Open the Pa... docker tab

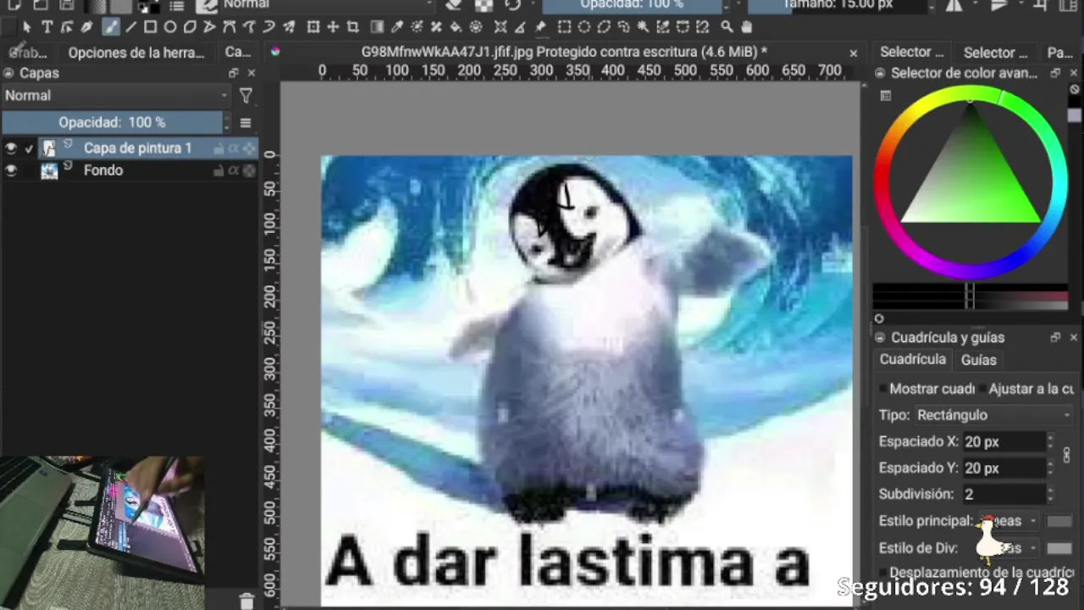1060,53
